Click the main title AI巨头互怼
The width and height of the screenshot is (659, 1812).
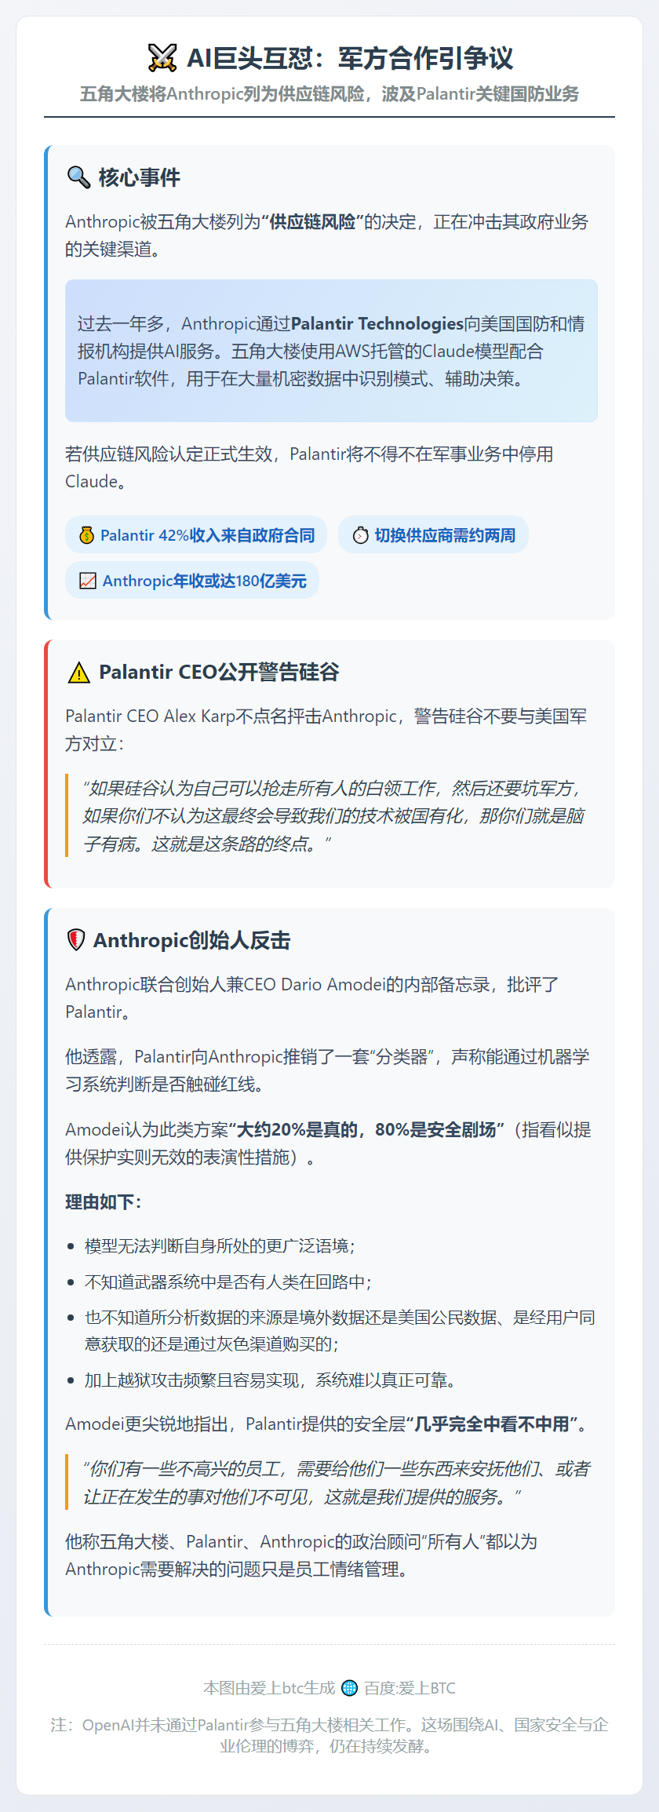tap(350, 58)
